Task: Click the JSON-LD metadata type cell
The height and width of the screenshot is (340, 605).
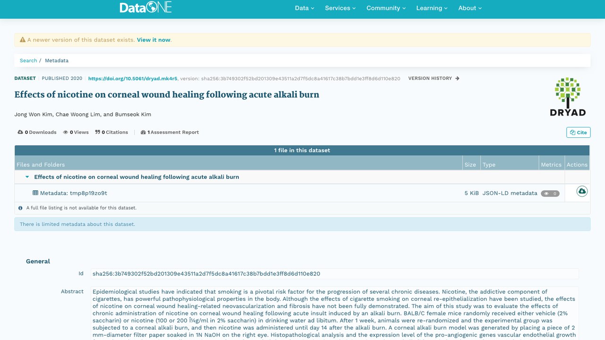Action: 510,193
